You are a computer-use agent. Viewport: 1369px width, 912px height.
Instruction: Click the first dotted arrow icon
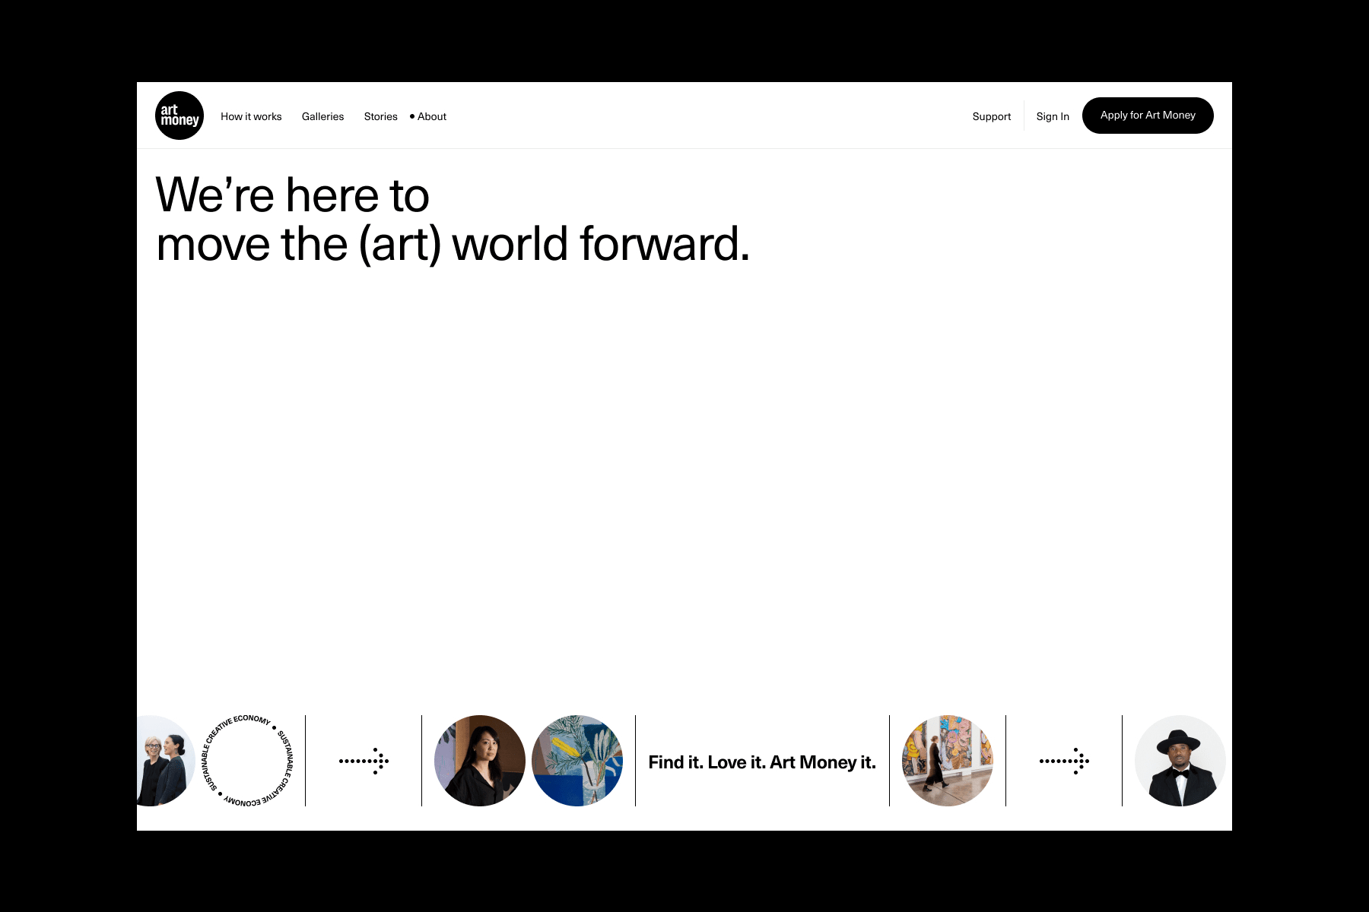pyautogui.click(x=364, y=761)
